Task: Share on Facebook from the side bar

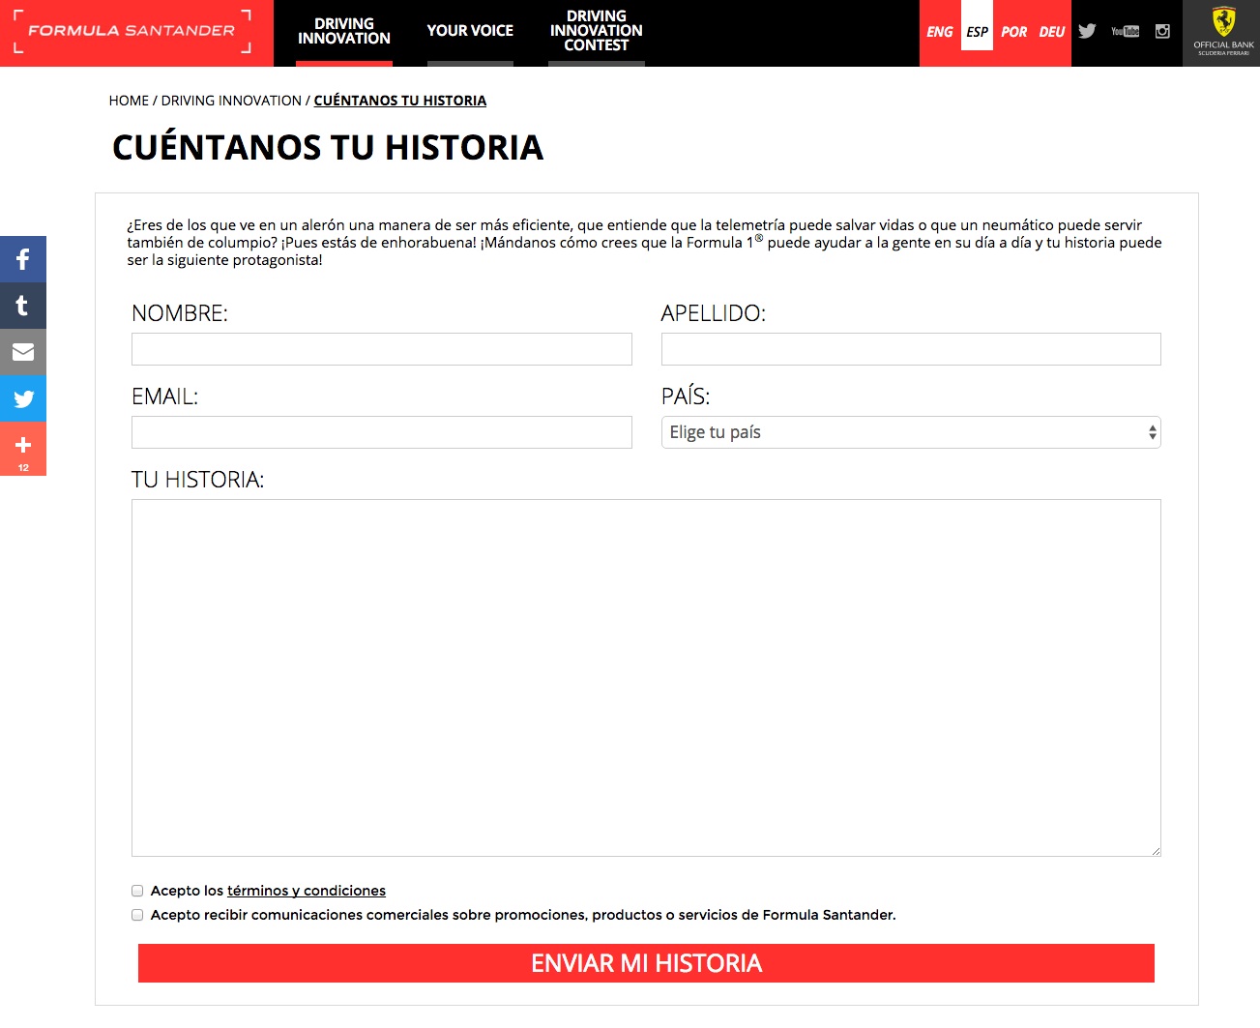Action: point(23,259)
